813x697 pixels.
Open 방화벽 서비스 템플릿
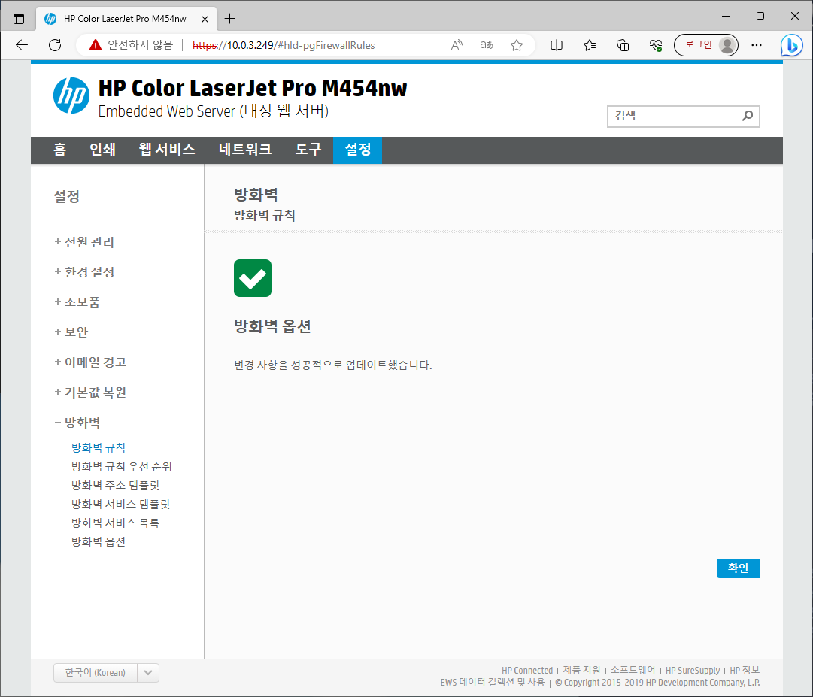[x=121, y=504]
